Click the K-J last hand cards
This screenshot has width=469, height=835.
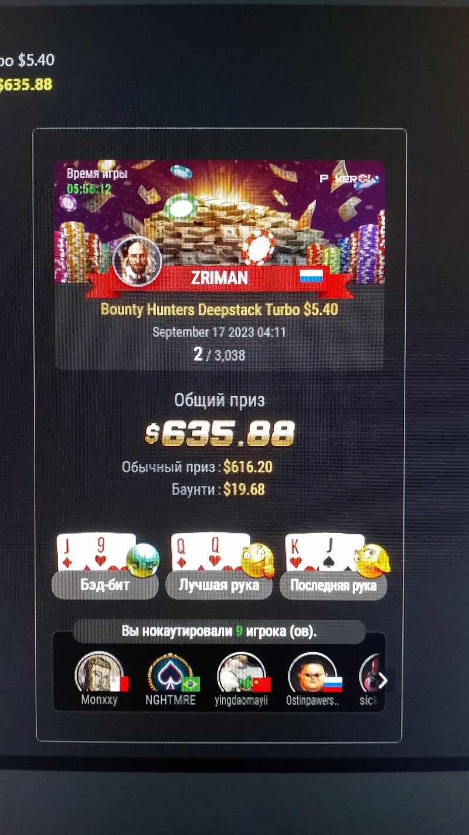pyautogui.click(x=322, y=553)
